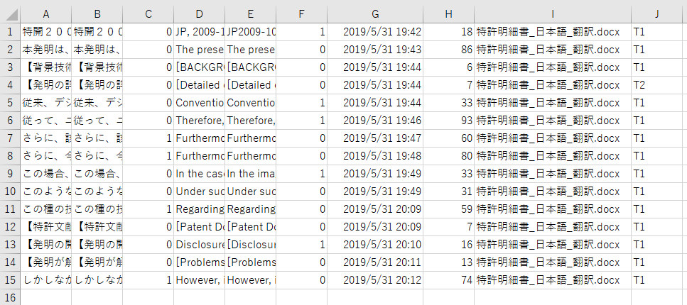Screen dimensions: 687x305
Task: Click the Select All corner button
Action: point(10,14)
